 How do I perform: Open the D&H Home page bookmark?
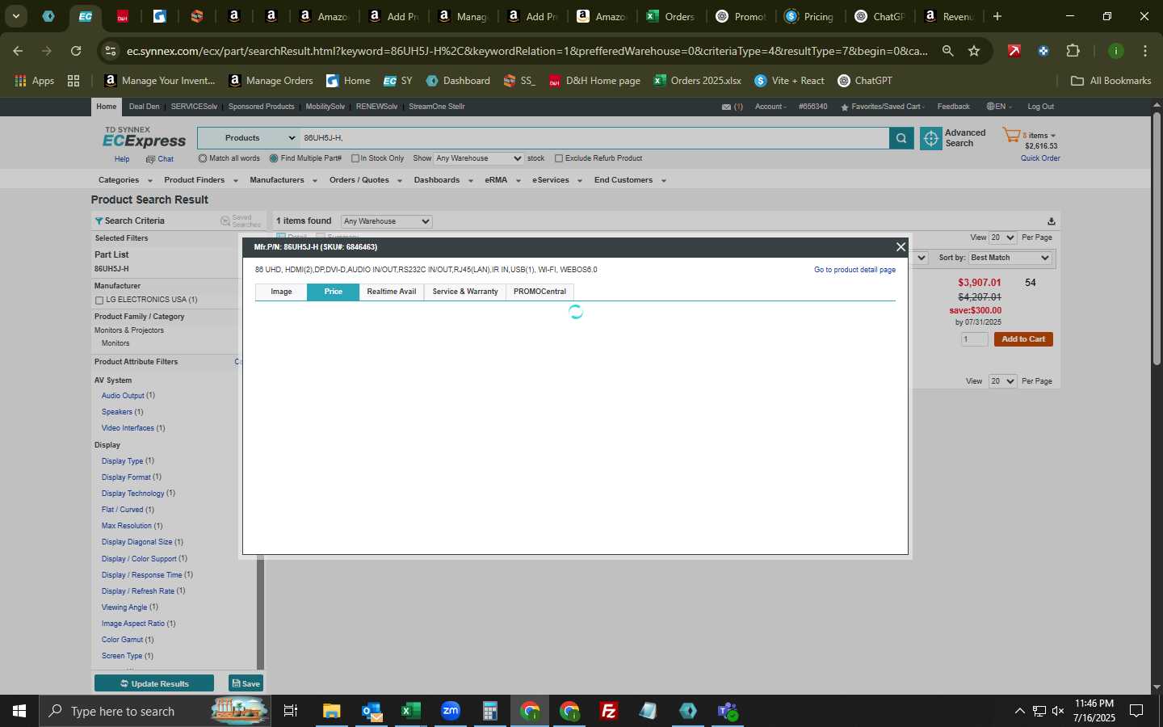point(594,81)
